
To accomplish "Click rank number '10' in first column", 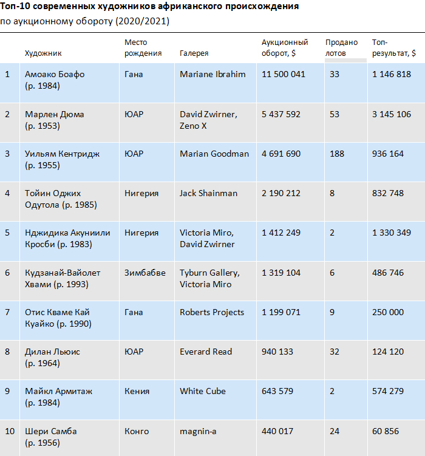I will click(x=10, y=431).
